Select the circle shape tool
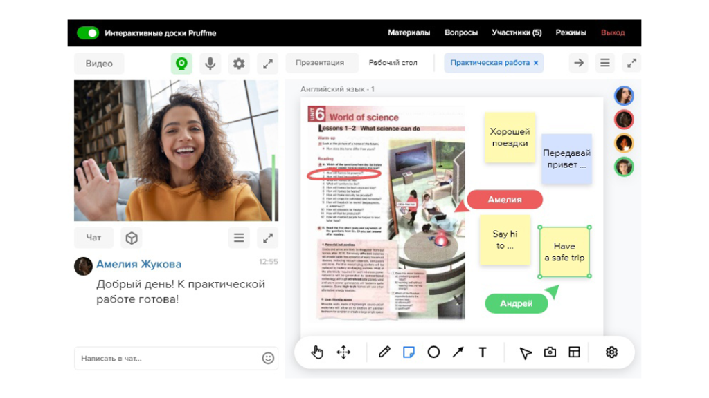The image size is (709, 398). tap(433, 352)
